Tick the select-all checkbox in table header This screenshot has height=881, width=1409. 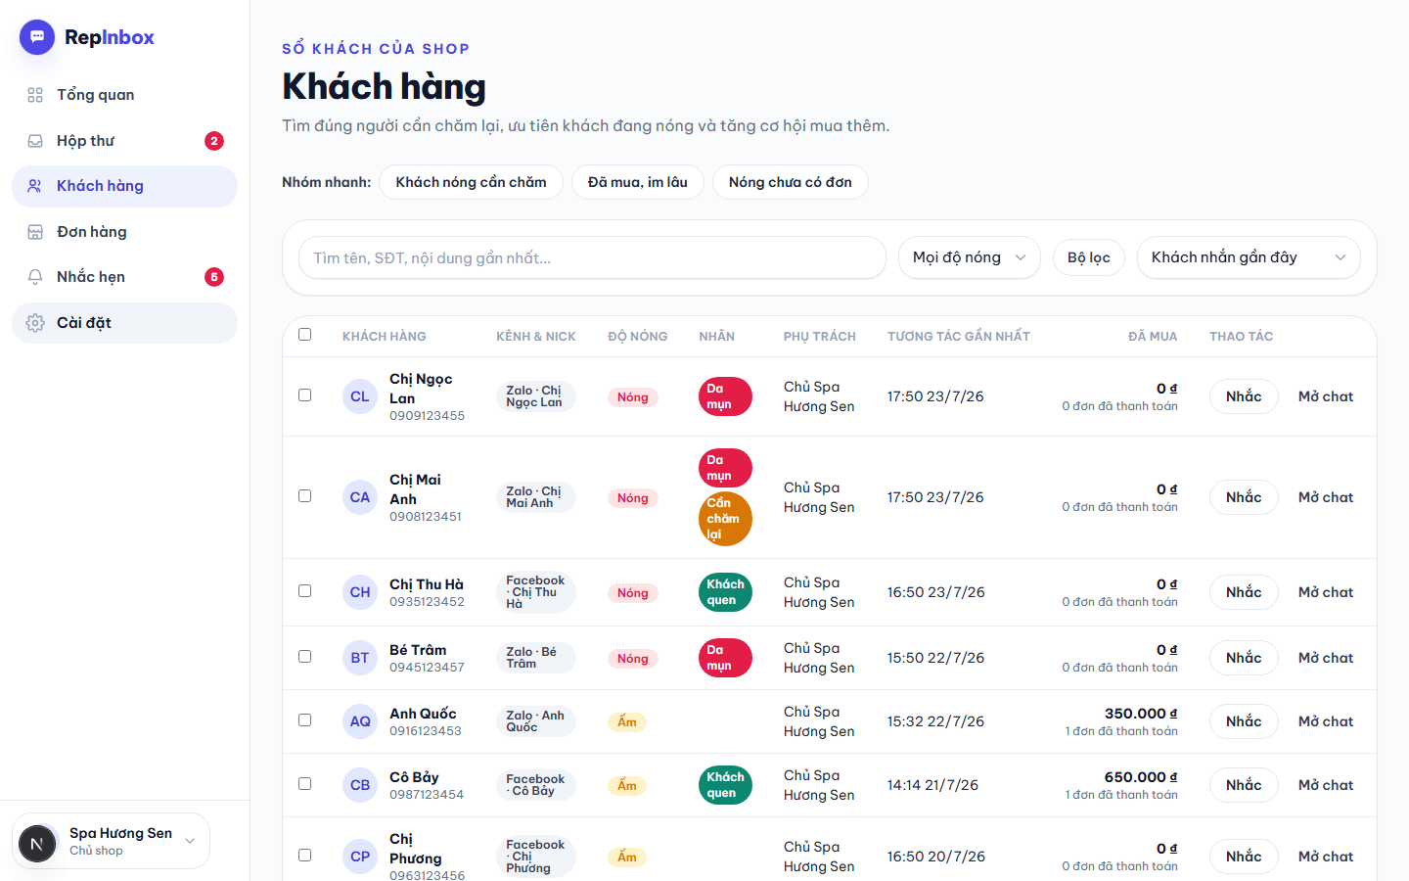[x=305, y=335]
